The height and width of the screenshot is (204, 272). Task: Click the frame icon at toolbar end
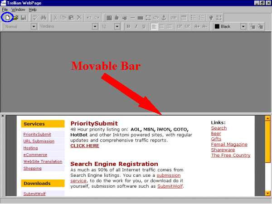pyautogui.click(x=219, y=18)
